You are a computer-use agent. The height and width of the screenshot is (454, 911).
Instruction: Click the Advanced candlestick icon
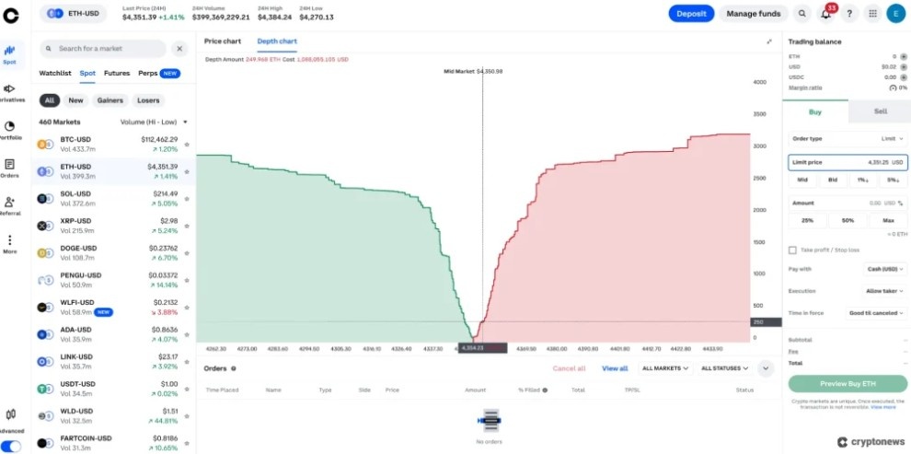click(10, 414)
